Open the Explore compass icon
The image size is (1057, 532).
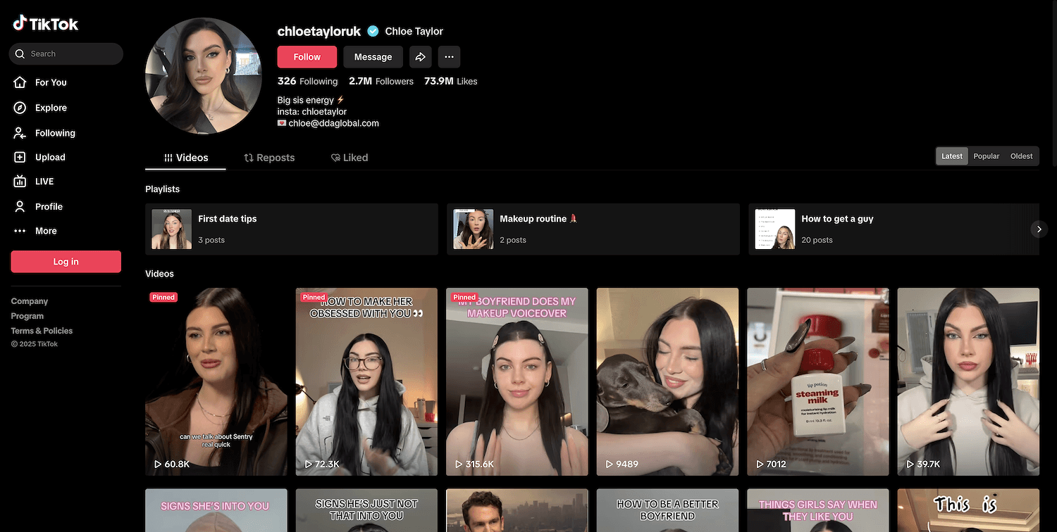click(x=20, y=108)
